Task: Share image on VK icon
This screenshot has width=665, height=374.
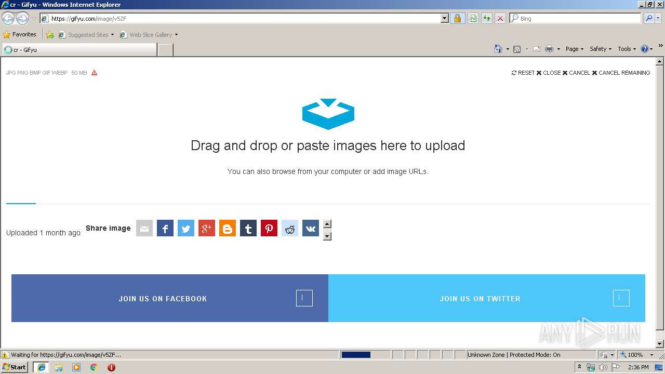Action: (x=311, y=228)
